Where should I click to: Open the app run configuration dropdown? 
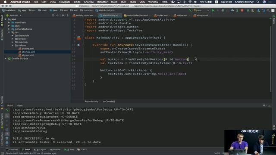coord(201,10)
